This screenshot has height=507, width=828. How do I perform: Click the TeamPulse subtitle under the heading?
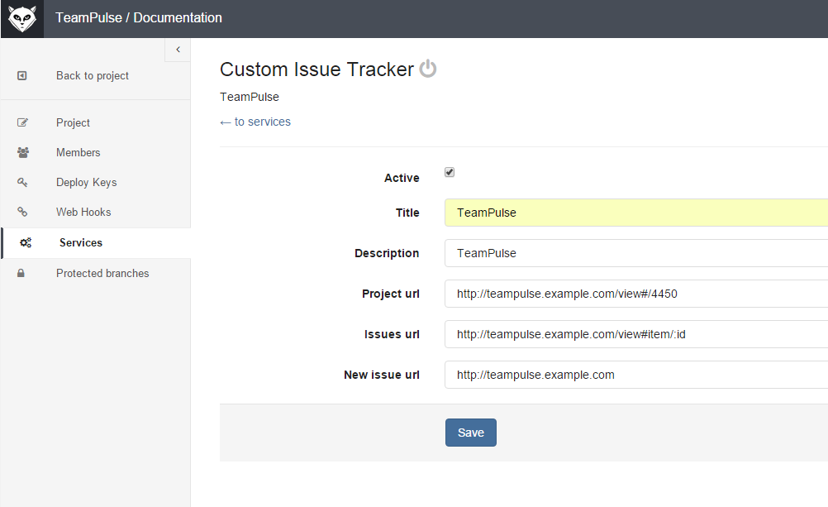click(250, 98)
